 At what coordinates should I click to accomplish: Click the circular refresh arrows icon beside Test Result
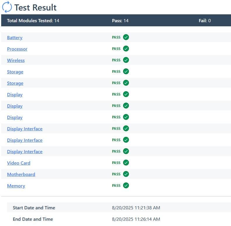(x=7, y=7)
